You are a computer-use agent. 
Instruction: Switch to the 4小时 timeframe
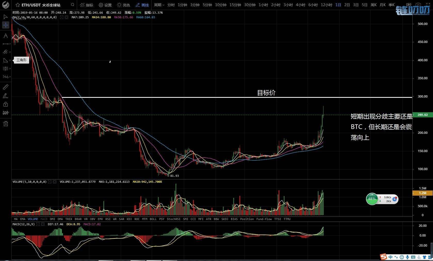pyautogui.click(x=300, y=5)
